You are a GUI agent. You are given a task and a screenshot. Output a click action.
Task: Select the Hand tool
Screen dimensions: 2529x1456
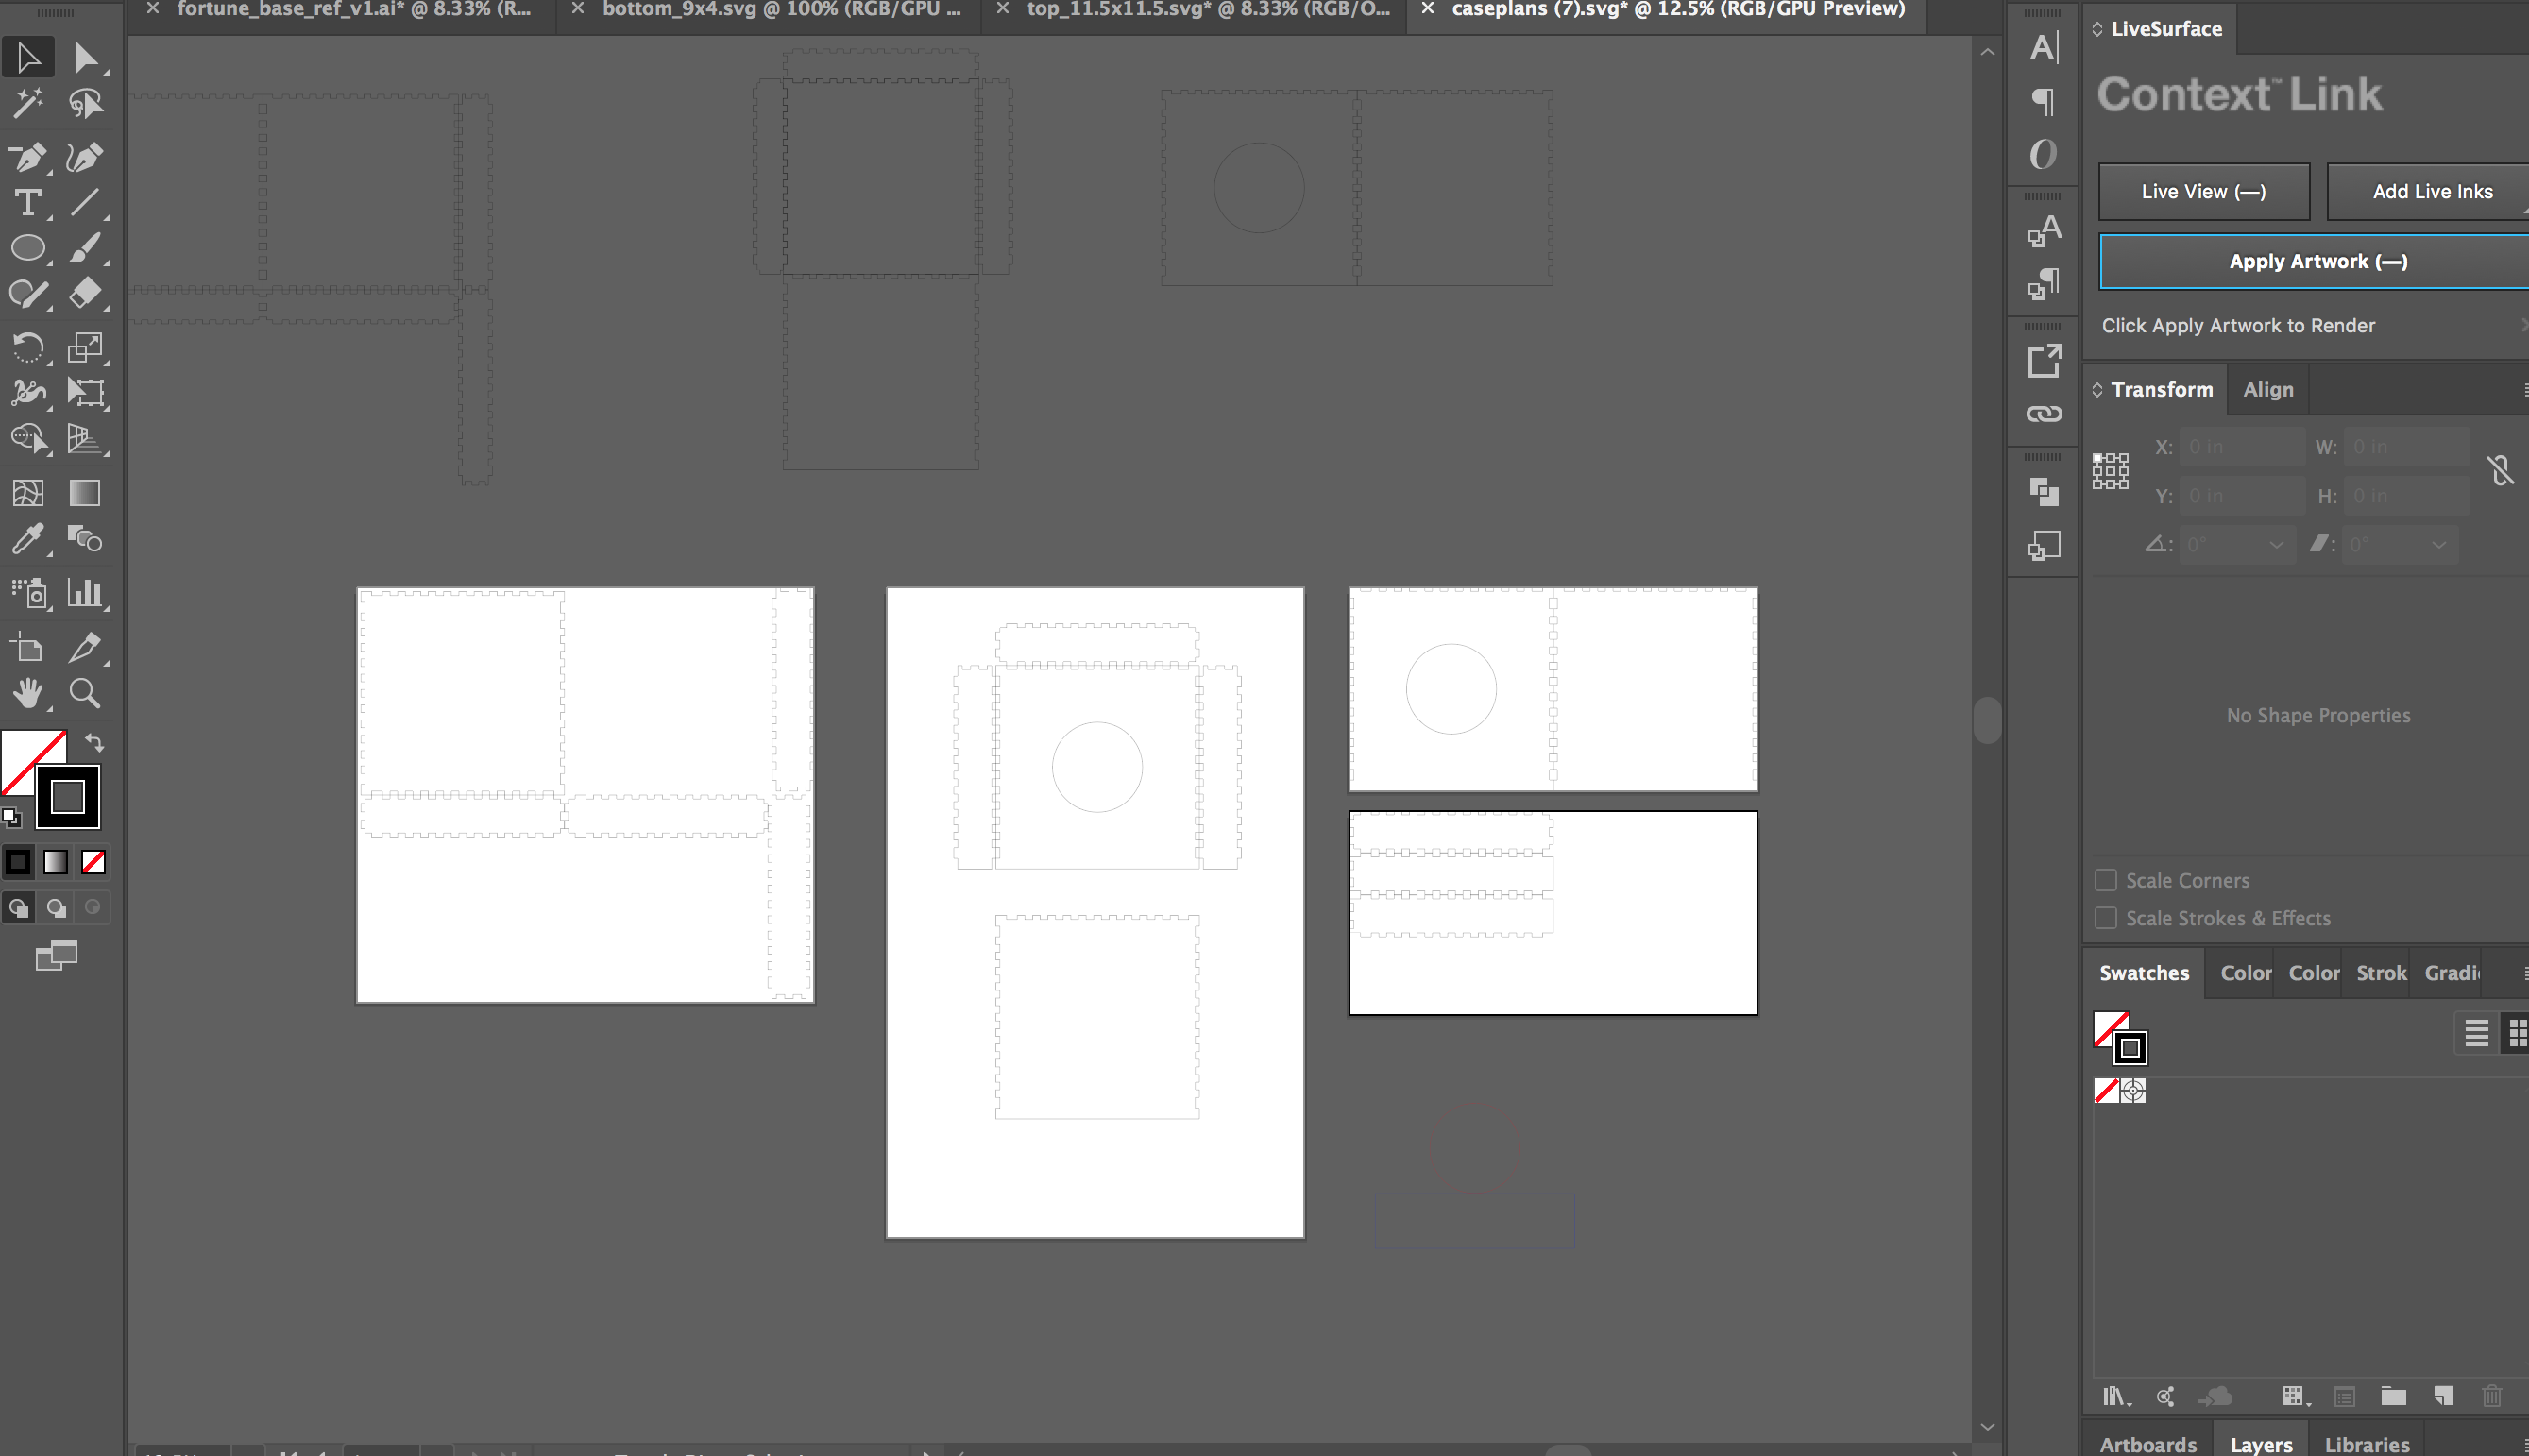point(27,693)
